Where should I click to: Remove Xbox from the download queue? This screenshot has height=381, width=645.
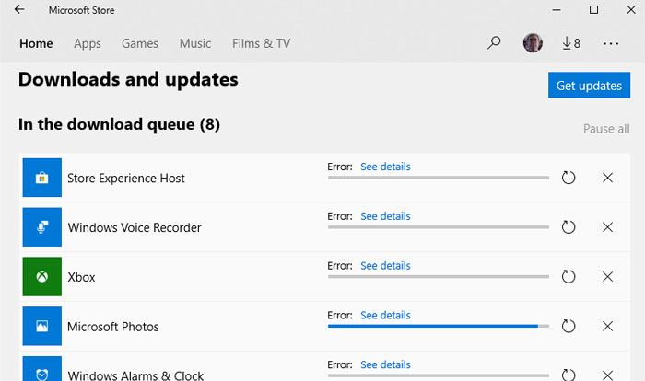[607, 277]
